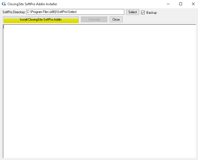The width and height of the screenshot is (198, 160).
Task: Click Install ClosingSite SoftPro Addin button
Action: pos(41,20)
